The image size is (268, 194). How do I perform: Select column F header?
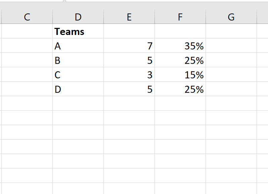pos(180,17)
